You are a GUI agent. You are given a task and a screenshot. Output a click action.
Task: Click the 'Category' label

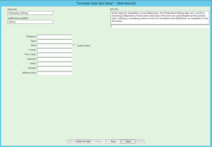31,36
